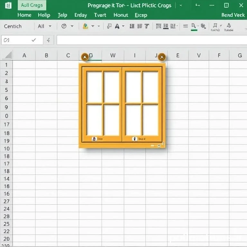Click the Aull Crags title tab

pyautogui.click(x=32, y=5)
